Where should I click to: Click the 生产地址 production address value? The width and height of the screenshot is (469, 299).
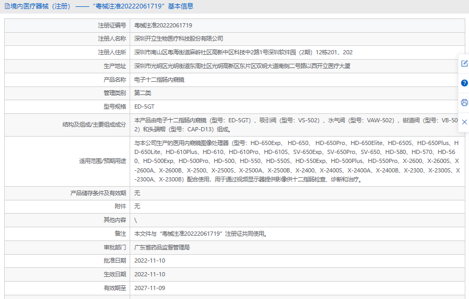[x=242, y=66]
